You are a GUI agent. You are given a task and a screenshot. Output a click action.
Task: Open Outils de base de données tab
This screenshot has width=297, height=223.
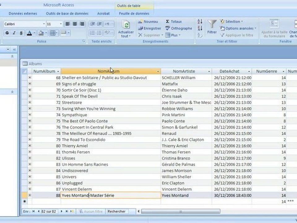67,13
